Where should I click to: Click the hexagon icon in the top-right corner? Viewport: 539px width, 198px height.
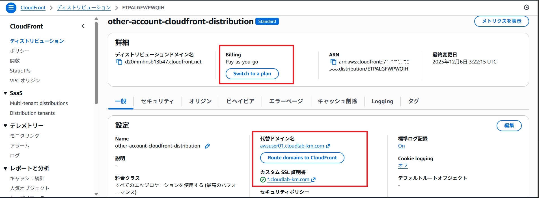[x=527, y=8]
